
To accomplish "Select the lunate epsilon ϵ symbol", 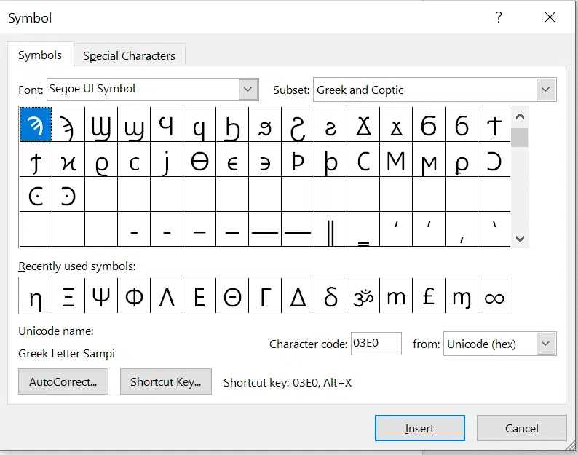I will [x=232, y=159].
